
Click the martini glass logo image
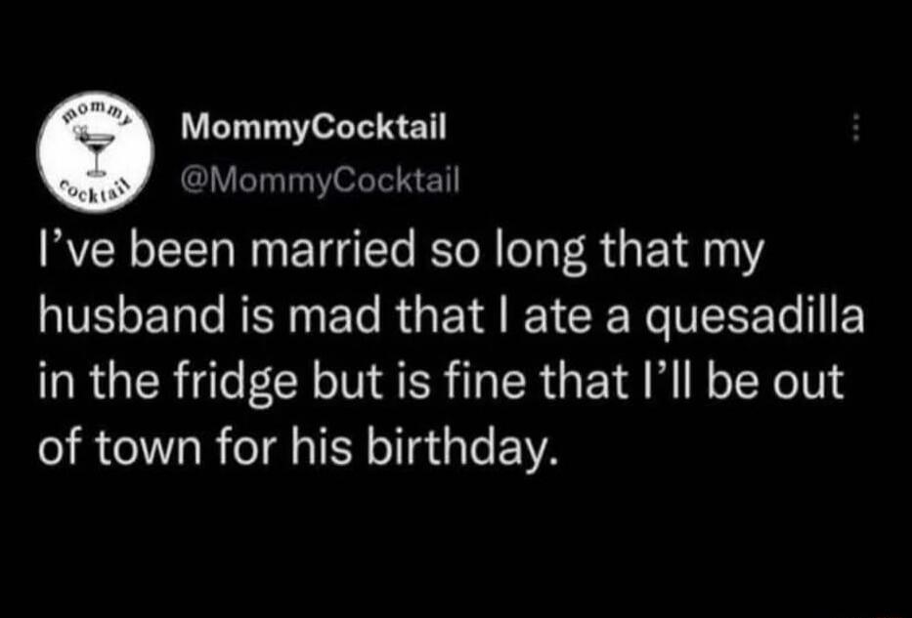[96, 152]
